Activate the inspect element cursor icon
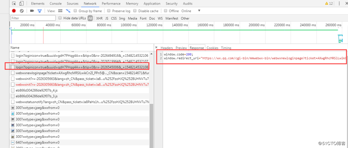Viewport: 348px width, 148px height. point(14,4)
